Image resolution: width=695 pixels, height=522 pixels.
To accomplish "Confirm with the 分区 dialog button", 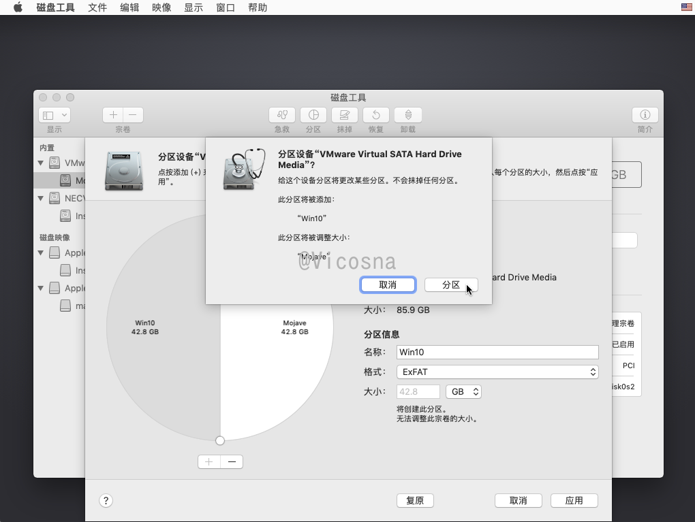I will click(451, 284).
